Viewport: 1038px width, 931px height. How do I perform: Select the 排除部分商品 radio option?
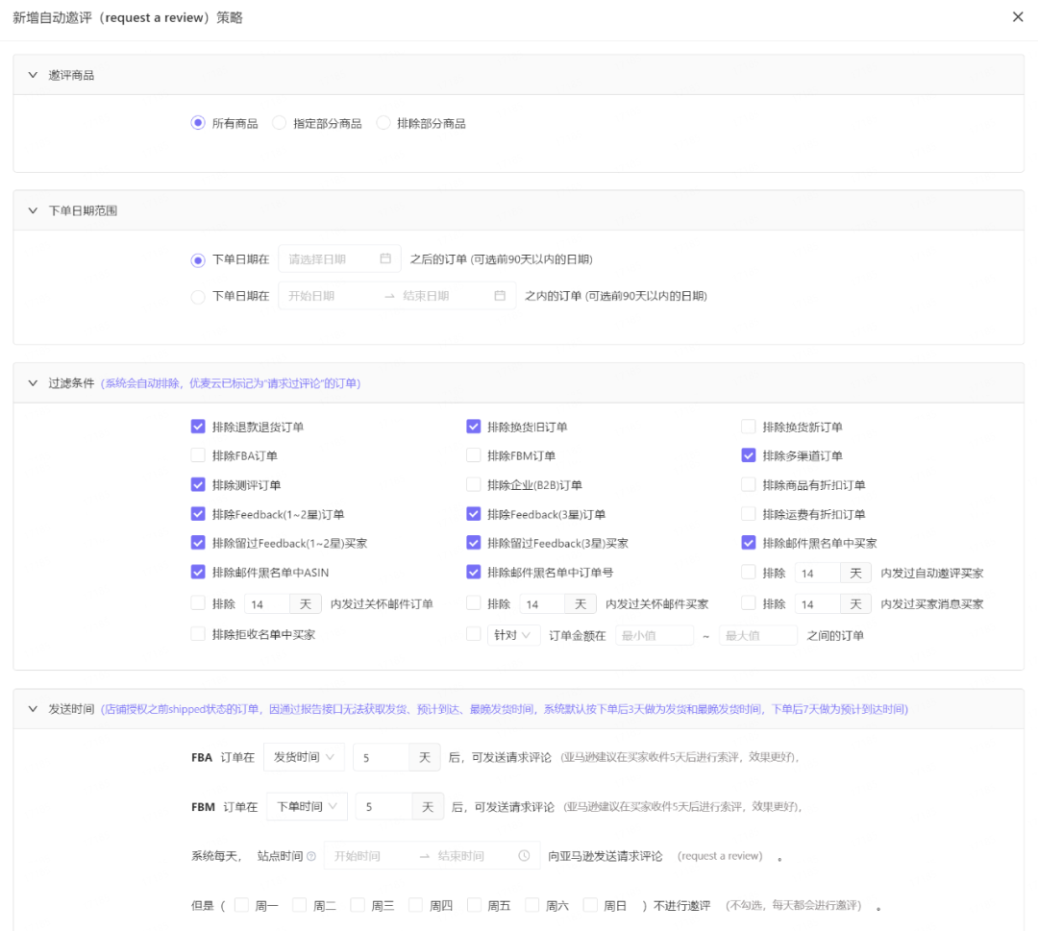pyautogui.click(x=383, y=123)
